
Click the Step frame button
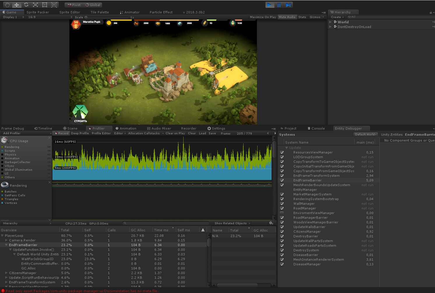coord(288,5)
